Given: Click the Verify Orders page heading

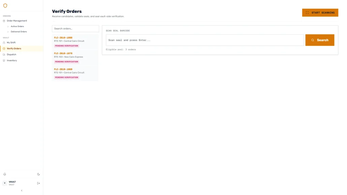Looking at the screenshot, I should point(67,11).
